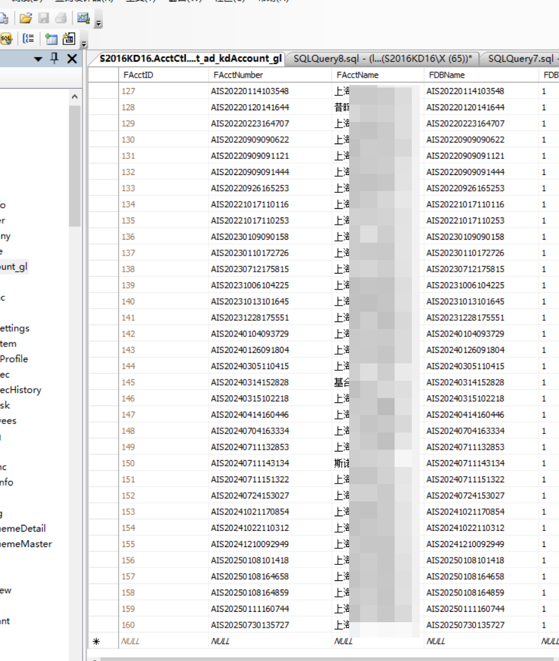Expand the lower toolbar options overflow
Image resolution: width=559 pixels, height=661 pixels.
click(x=84, y=44)
